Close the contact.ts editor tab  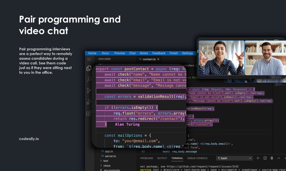click(158, 59)
